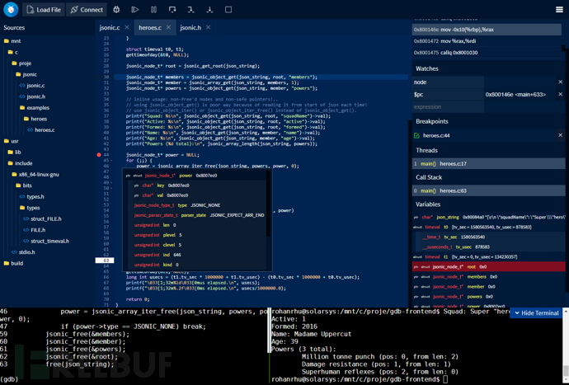
Task: Click the Connect button
Action: [87, 10]
